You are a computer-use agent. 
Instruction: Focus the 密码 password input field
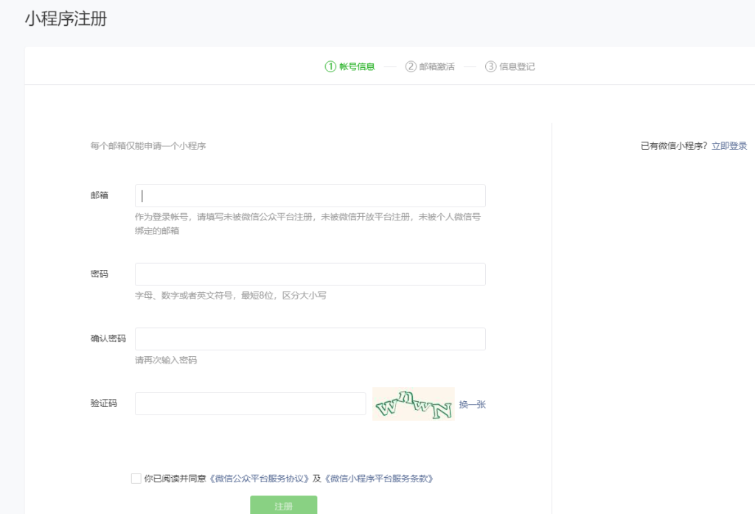[310, 274]
